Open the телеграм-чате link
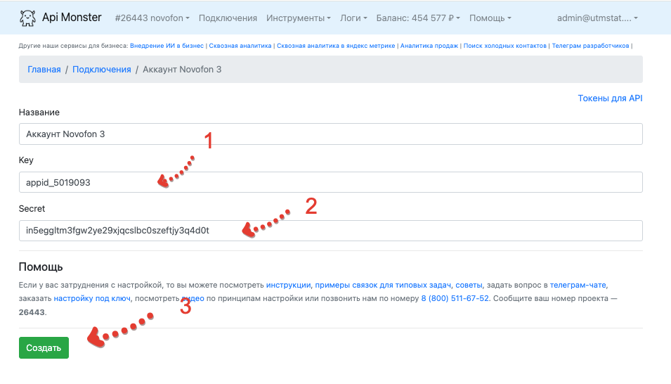The height and width of the screenshot is (384, 671). (578, 285)
